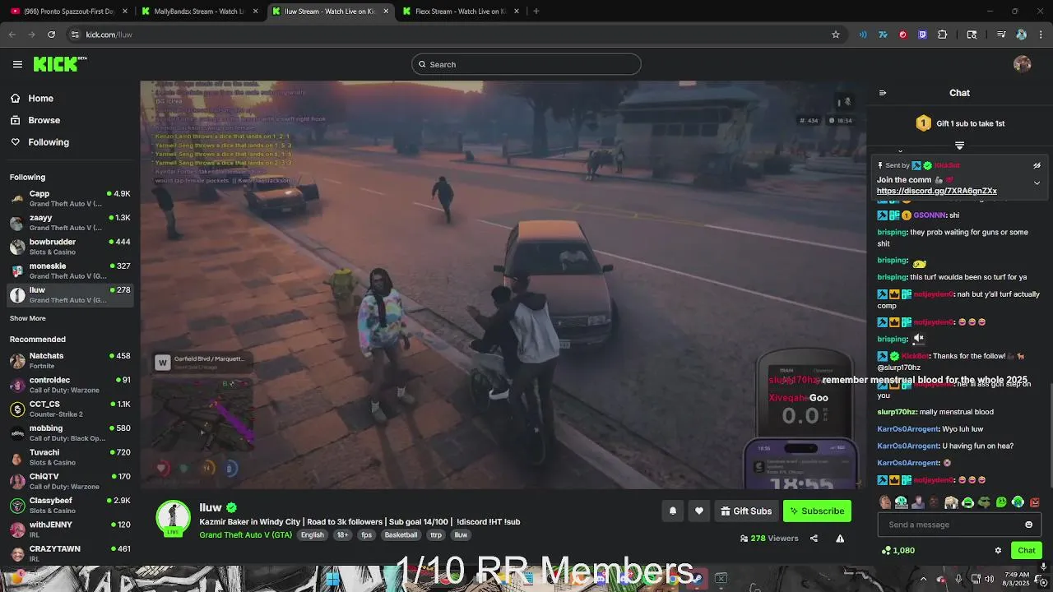
Task: Open chat settings gear
Action: click(x=998, y=551)
